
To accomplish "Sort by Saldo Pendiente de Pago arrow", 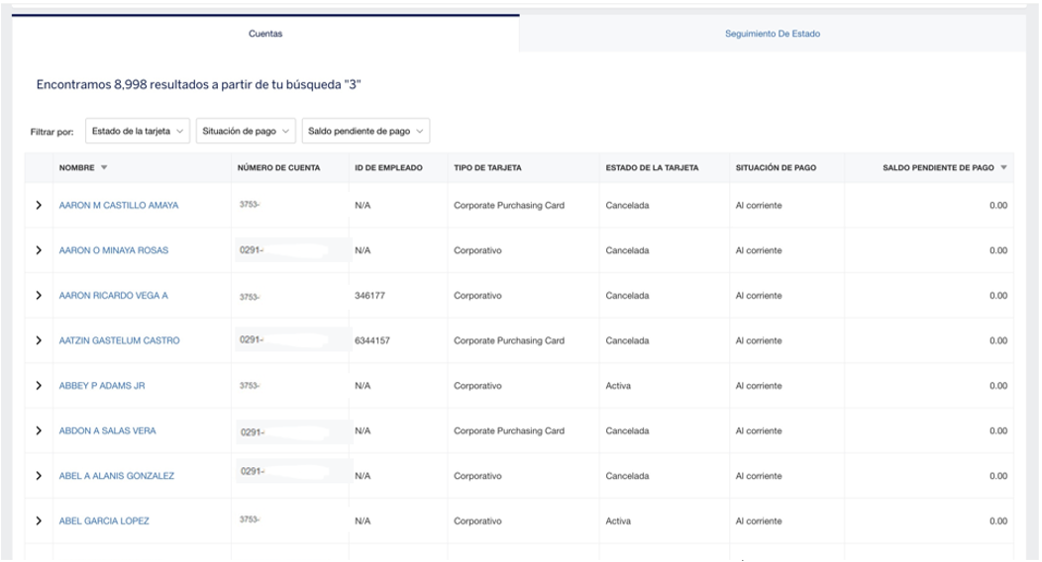I will (1002, 168).
